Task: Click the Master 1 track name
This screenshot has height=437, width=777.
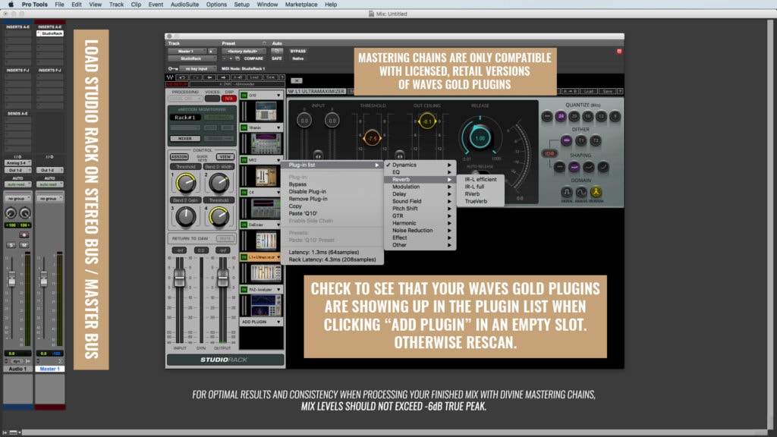Action: coord(49,369)
